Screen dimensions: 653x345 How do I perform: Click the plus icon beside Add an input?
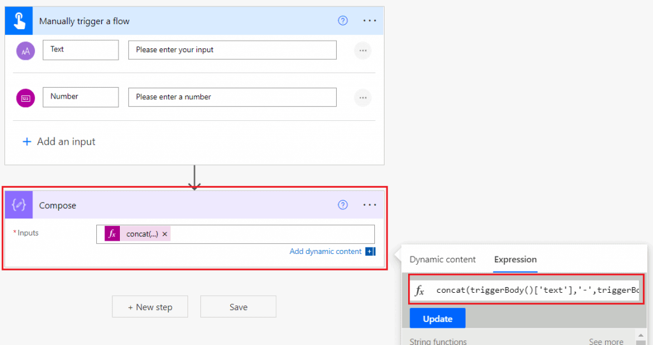pos(27,142)
